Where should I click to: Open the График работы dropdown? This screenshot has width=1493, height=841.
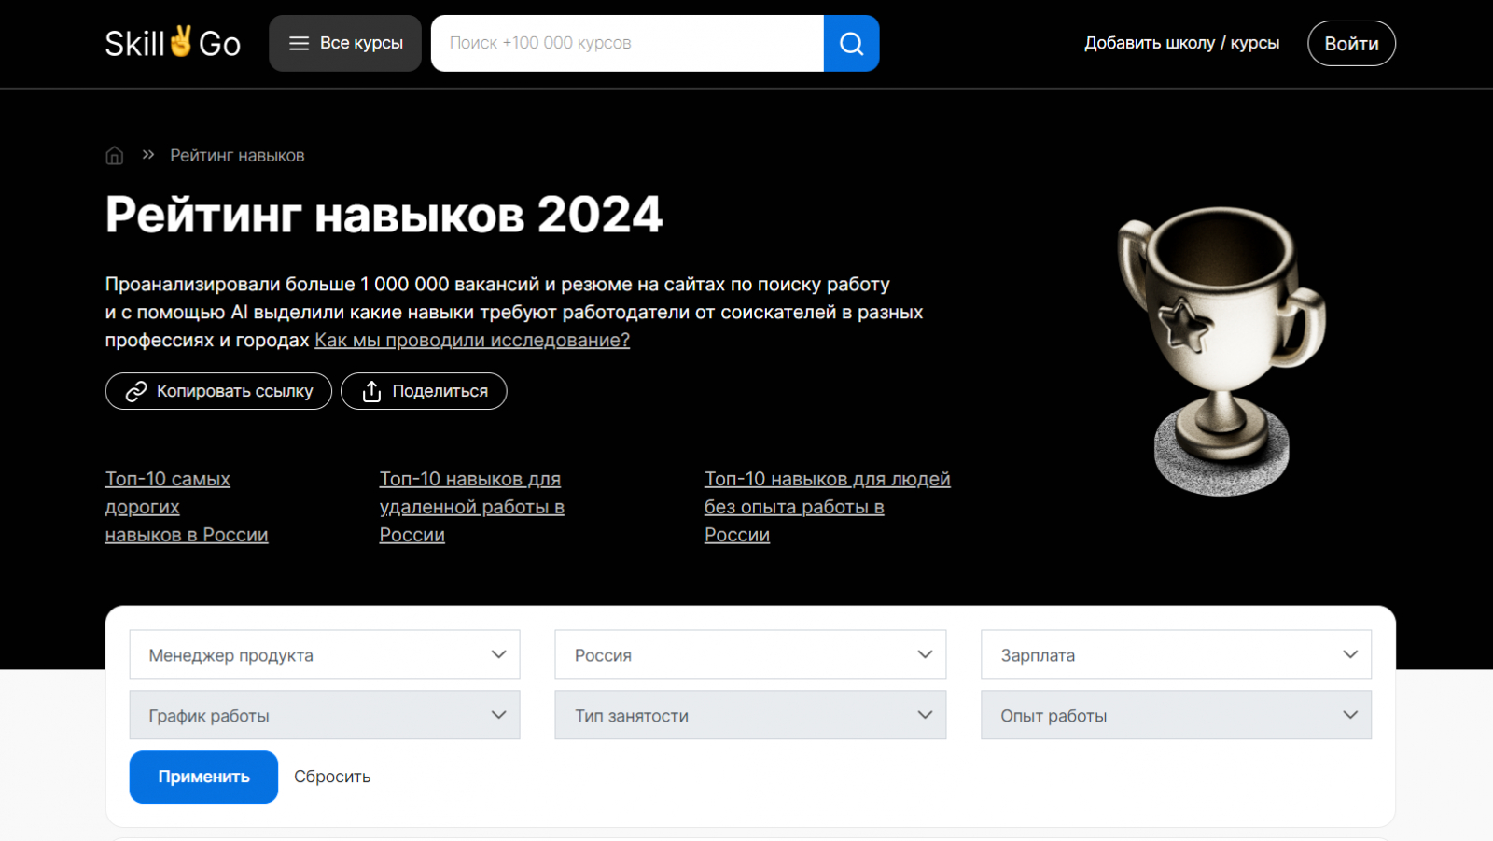324,716
